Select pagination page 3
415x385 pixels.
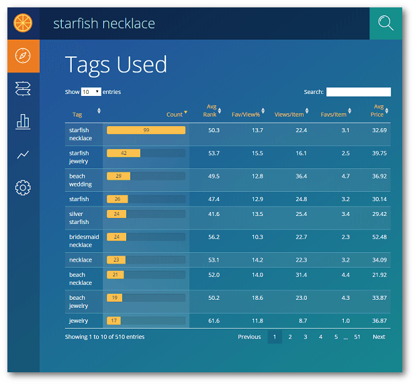click(x=306, y=337)
